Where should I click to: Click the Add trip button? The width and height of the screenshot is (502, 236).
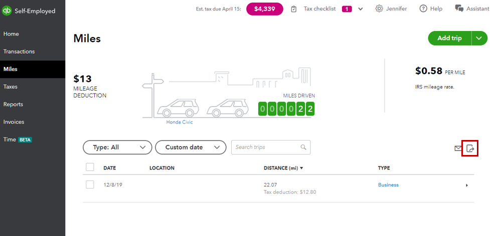449,38
